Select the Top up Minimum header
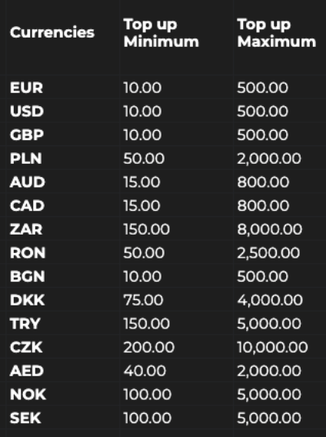This screenshot has width=326, height=437. pyautogui.click(x=161, y=33)
